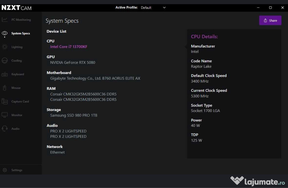The width and height of the screenshot is (288, 188).
Task: Go to the Lighting section
Action: (17, 47)
